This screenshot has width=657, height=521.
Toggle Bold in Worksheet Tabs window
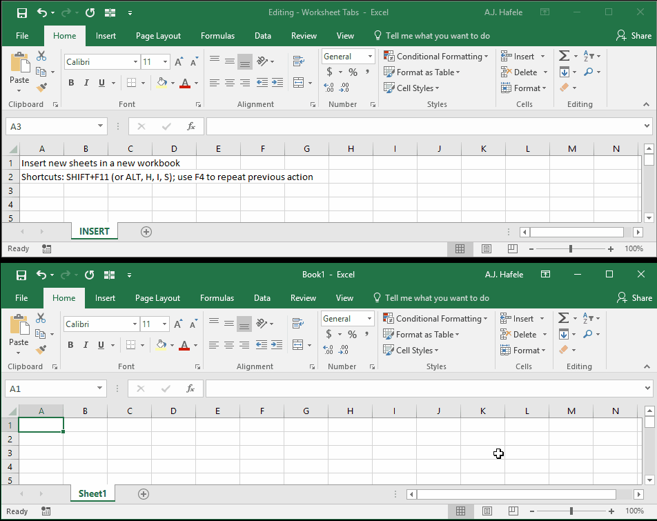[x=71, y=83]
